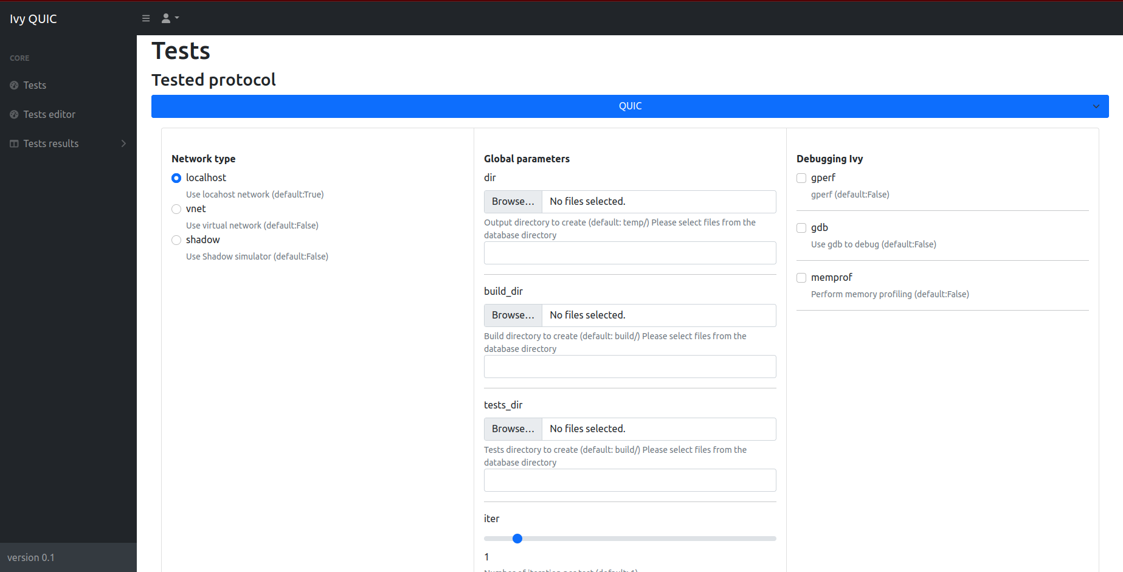Click the Tests editor sidebar icon
This screenshot has height=572, width=1123.
pos(14,114)
